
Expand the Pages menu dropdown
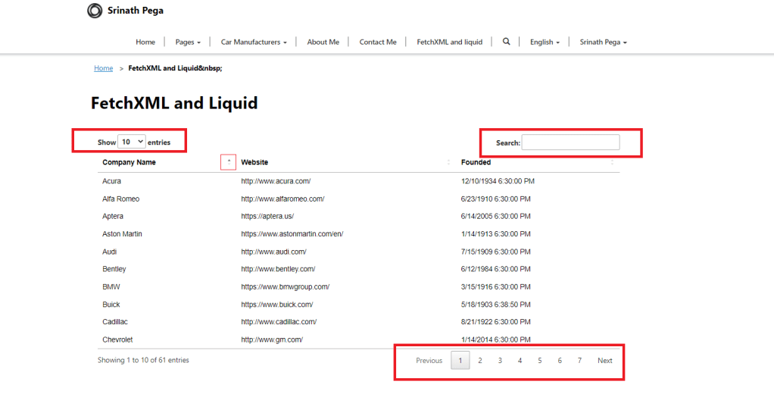[188, 42]
